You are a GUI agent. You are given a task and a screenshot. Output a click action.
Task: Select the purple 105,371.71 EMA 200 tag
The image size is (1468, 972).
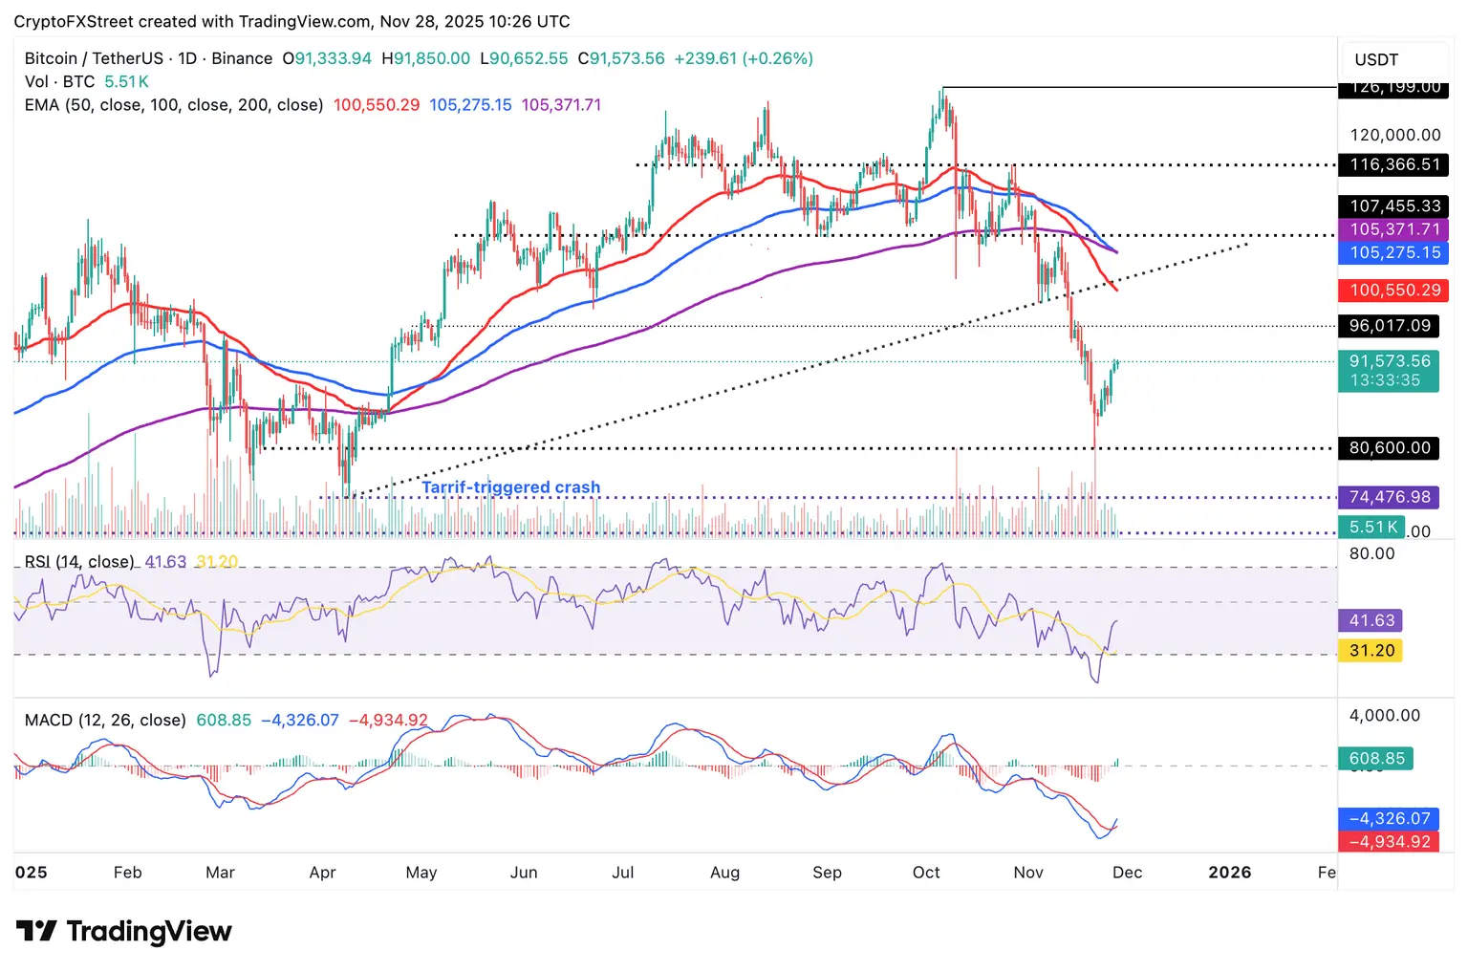tap(1393, 229)
